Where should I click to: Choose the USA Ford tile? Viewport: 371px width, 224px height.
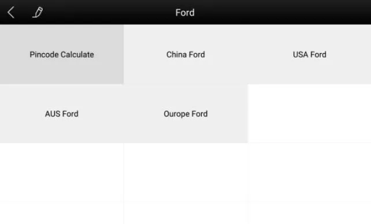pos(309,54)
